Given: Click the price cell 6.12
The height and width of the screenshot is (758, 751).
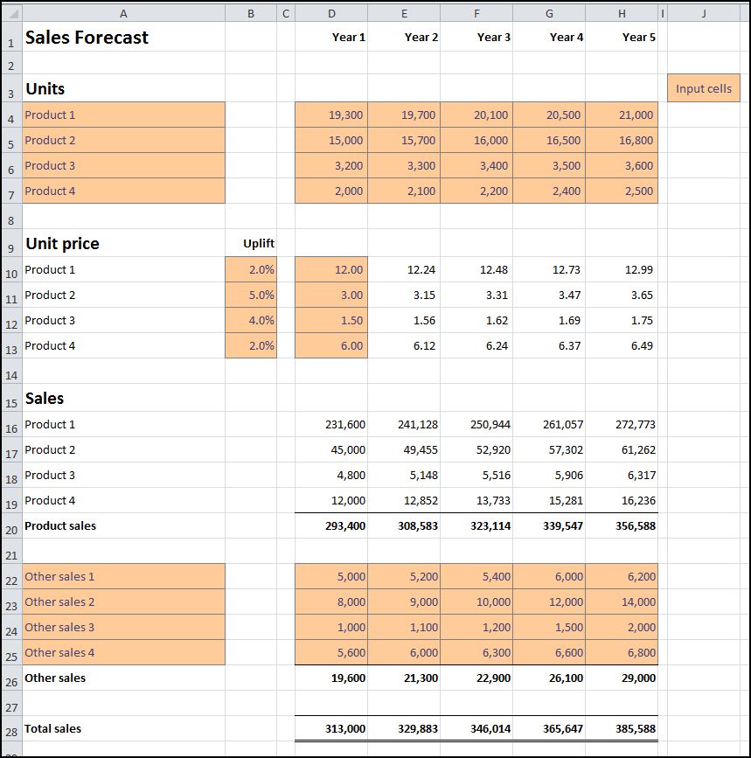Looking at the screenshot, I should [x=404, y=345].
